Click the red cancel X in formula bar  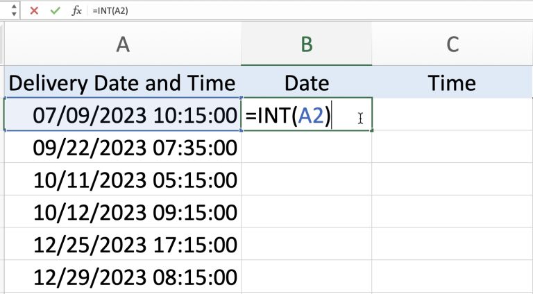pos(33,11)
